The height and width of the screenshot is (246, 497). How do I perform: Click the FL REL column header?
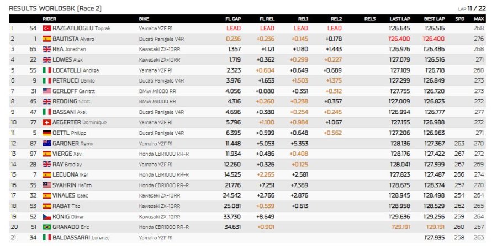point(267,19)
